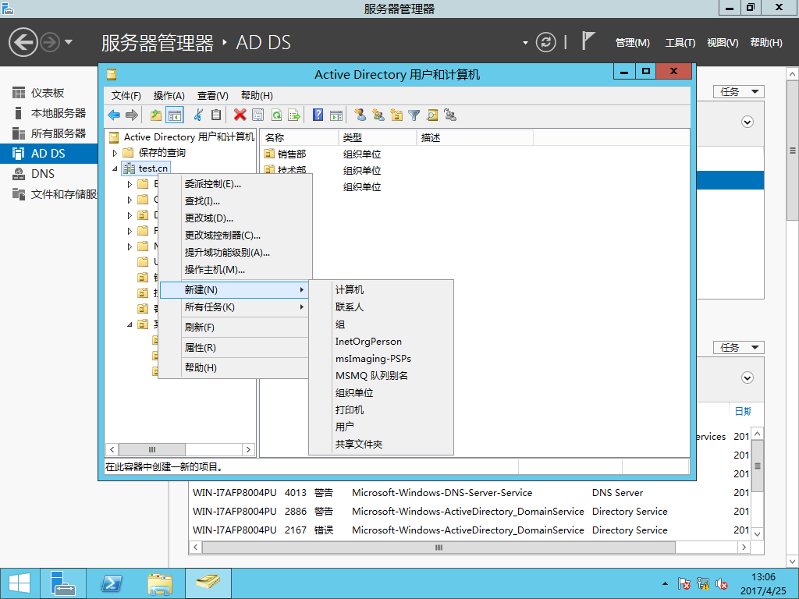Expand the 保存的查询 tree node
This screenshot has height=599, width=799.
click(115, 153)
